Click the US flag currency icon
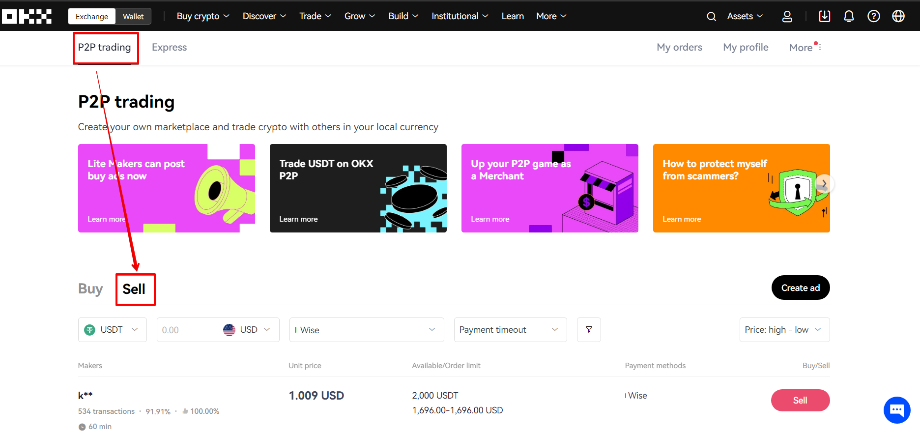The image size is (920, 433). point(229,330)
